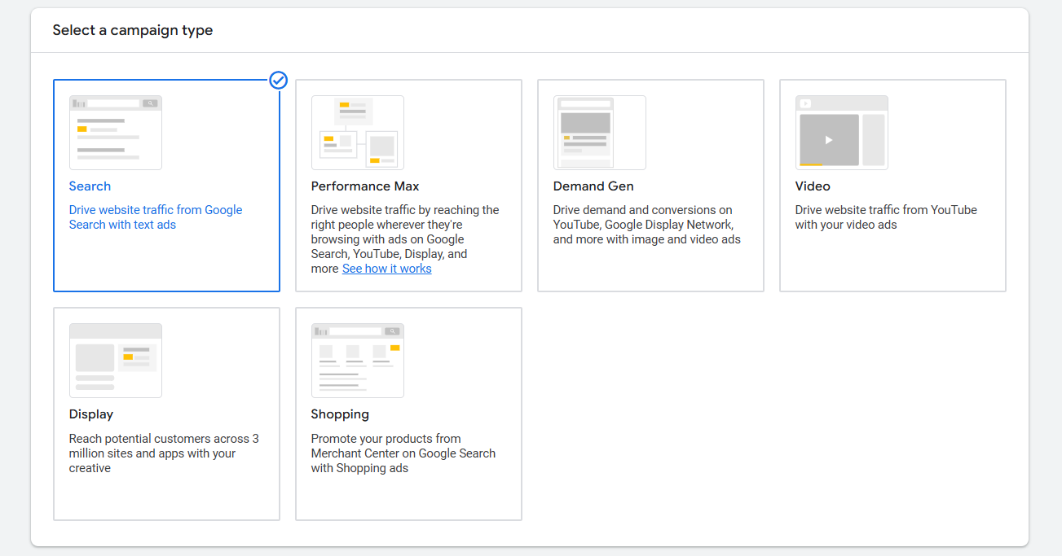Pick the "Shopping" campaign title
The height and width of the screenshot is (556, 1062).
coord(340,414)
